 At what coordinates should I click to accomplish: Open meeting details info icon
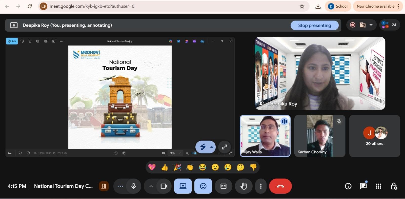(348, 186)
